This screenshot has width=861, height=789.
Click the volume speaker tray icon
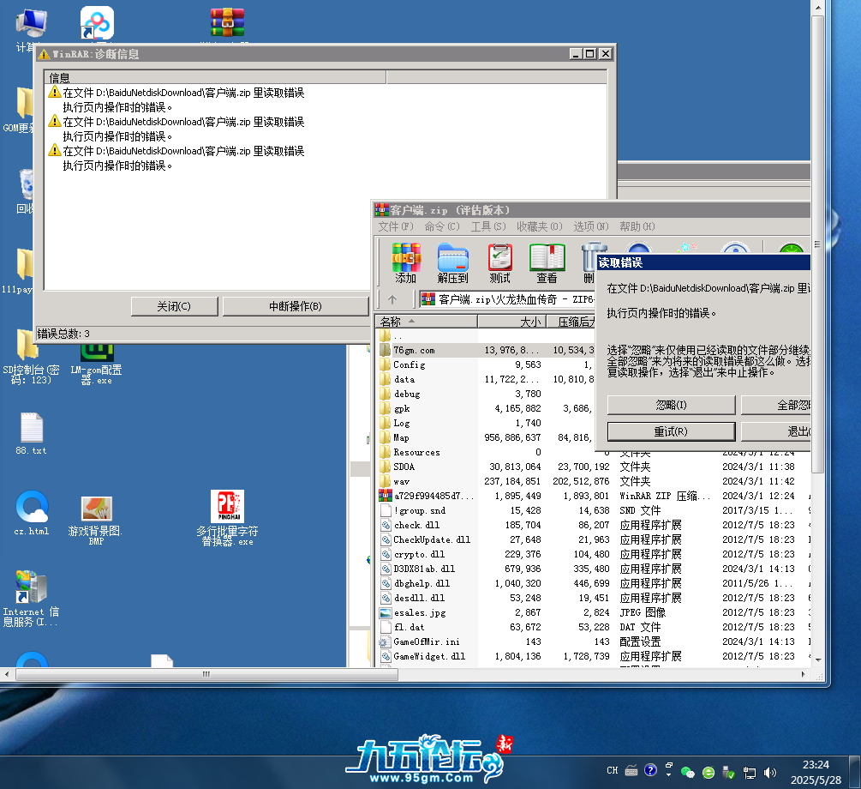pyautogui.click(x=770, y=773)
